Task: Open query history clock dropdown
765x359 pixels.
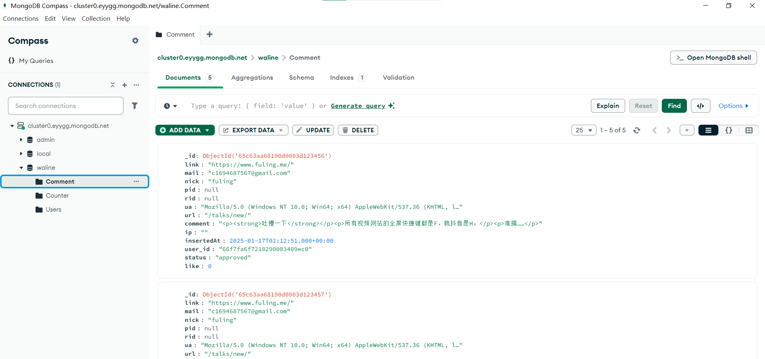Action: coord(170,106)
